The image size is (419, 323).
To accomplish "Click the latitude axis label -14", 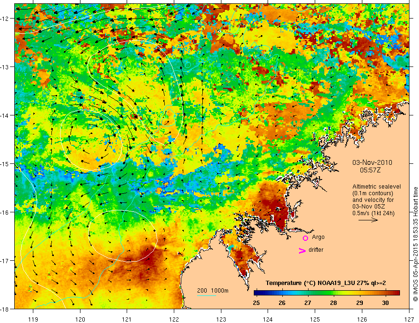I will click(5, 115).
